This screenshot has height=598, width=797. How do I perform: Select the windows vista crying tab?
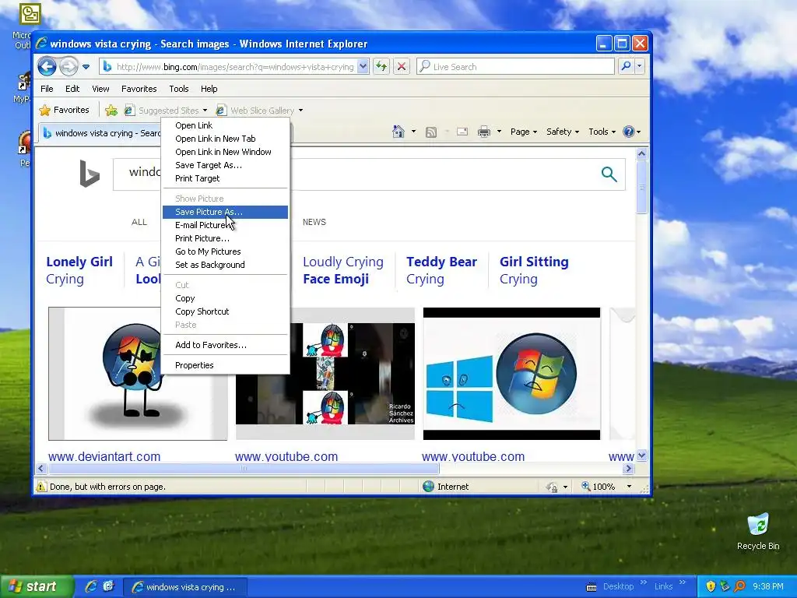pyautogui.click(x=100, y=133)
